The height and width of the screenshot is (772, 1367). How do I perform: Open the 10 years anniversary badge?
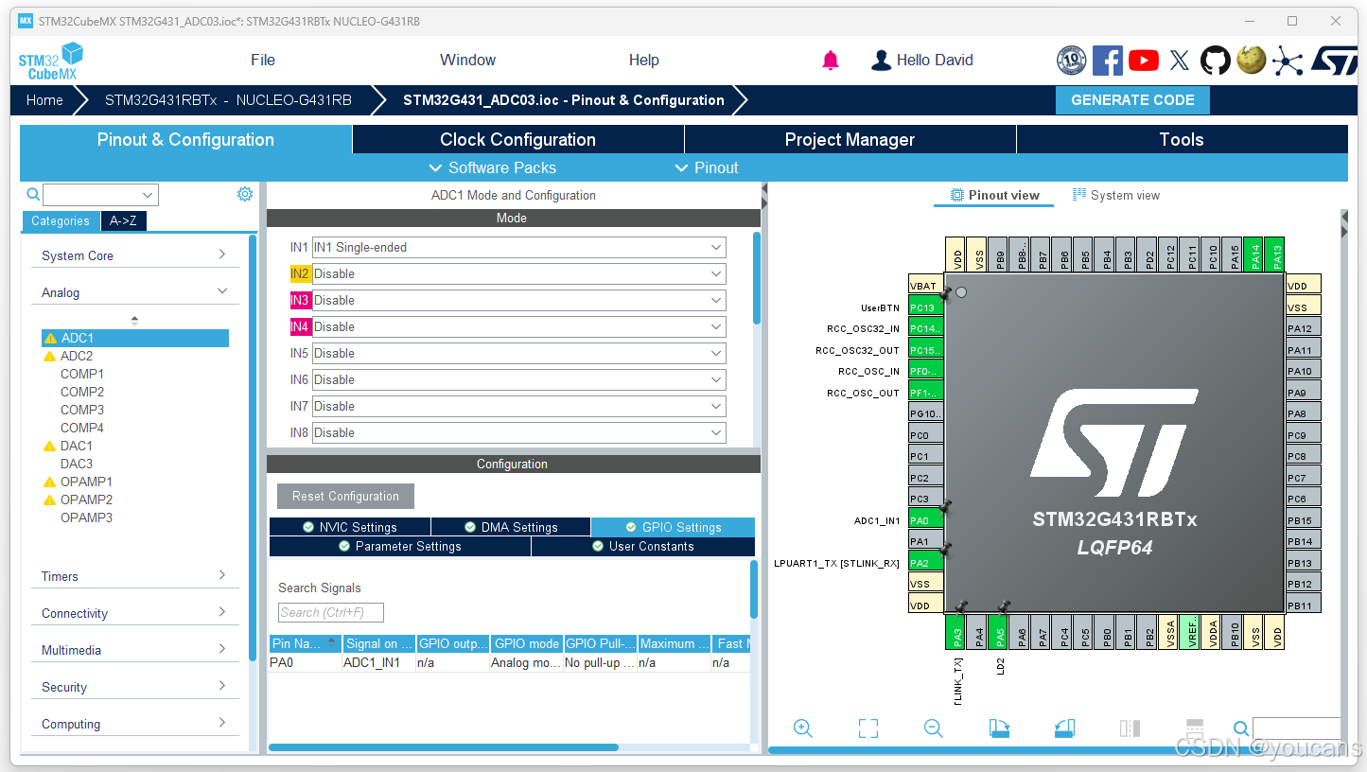click(1071, 61)
